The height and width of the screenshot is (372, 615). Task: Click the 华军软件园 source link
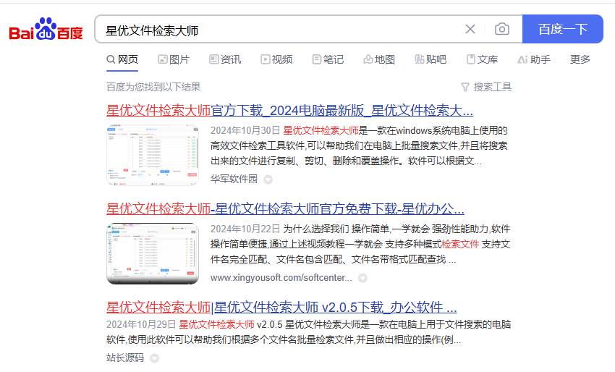click(234, 179)
